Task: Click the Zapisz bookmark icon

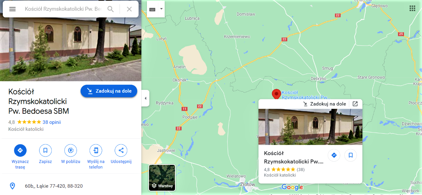Action: tap(45, 151)
